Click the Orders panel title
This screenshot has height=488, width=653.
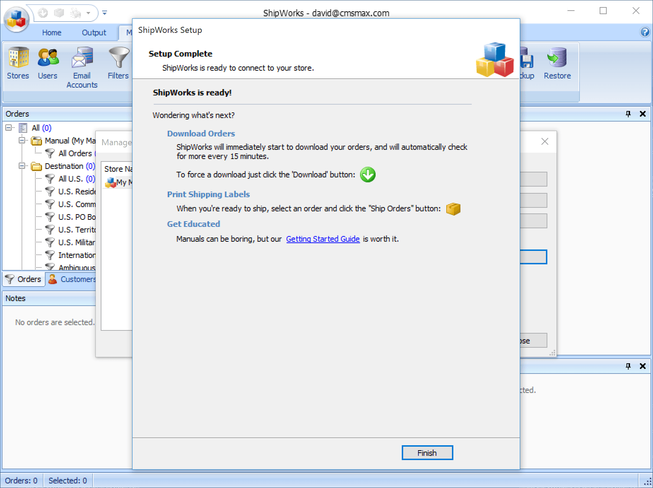click(x=17, y=114)
